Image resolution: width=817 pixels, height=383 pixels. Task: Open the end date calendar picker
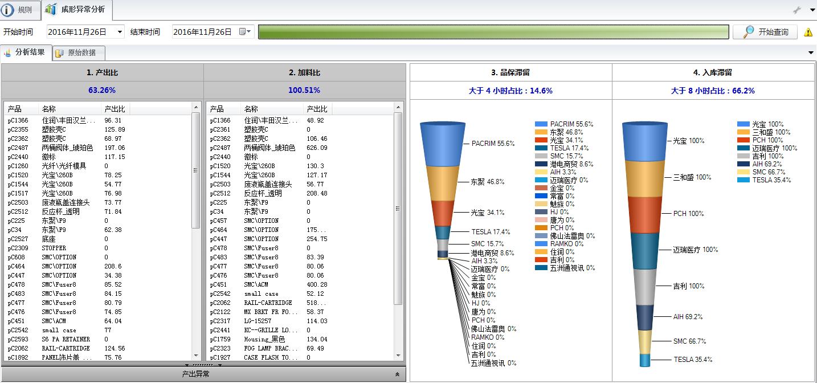(244, 32)
